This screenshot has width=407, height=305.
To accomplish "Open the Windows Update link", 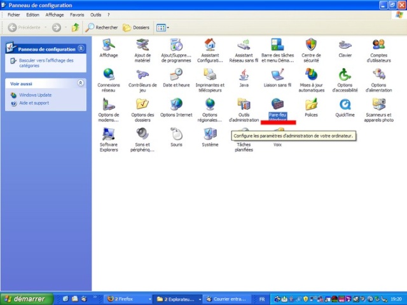I will click(x=36, y=95).
